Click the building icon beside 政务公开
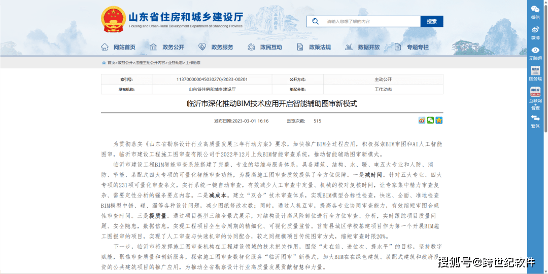 [153, 47]
